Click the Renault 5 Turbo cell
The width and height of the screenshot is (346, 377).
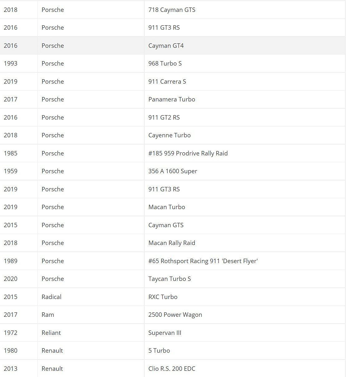click(159, 350)
